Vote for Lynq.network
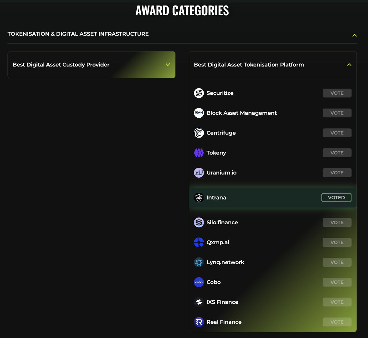The height and width of the screenshot is (338, 368). (337, 262)
